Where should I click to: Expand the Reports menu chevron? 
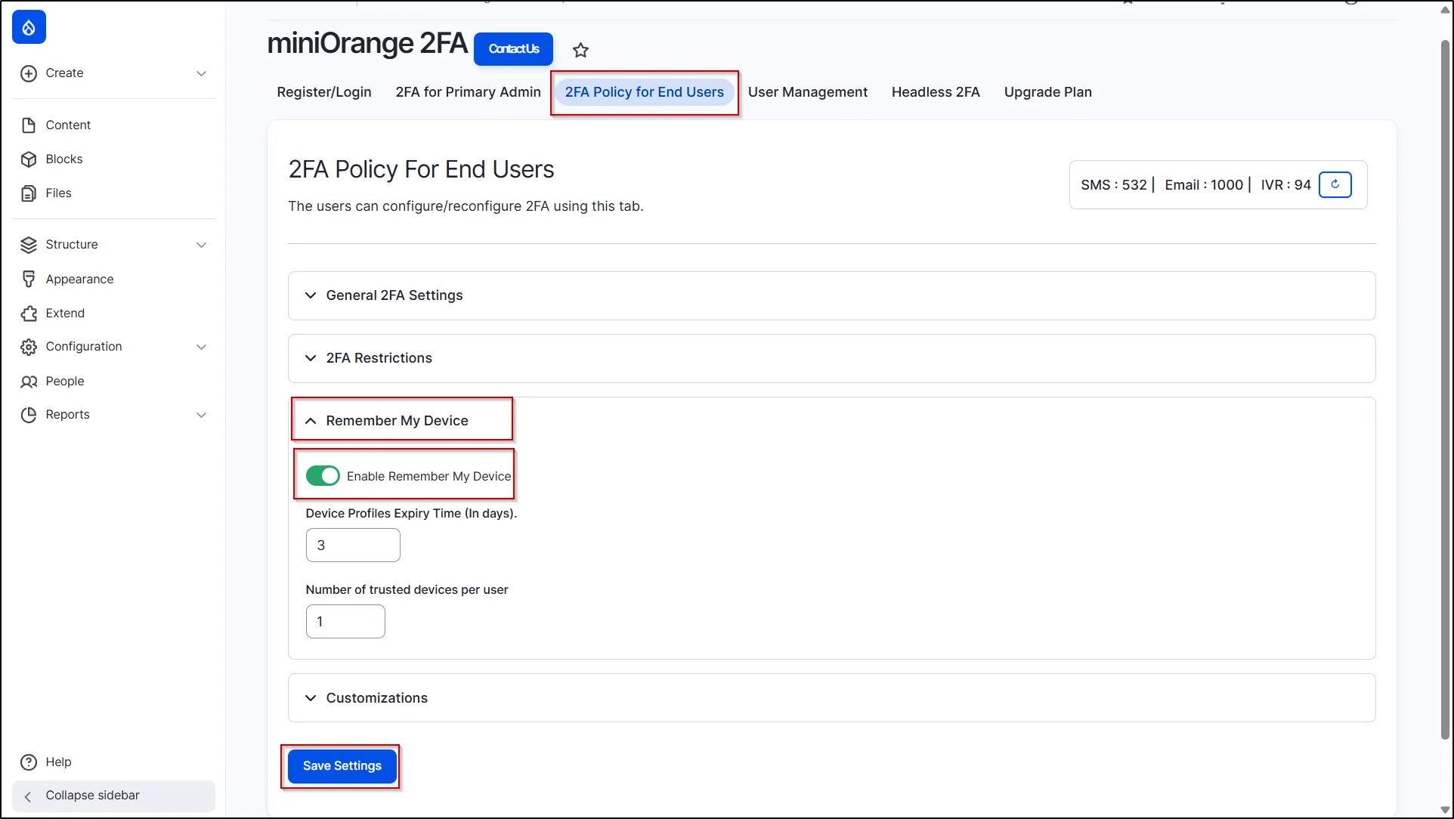point(201,415)
